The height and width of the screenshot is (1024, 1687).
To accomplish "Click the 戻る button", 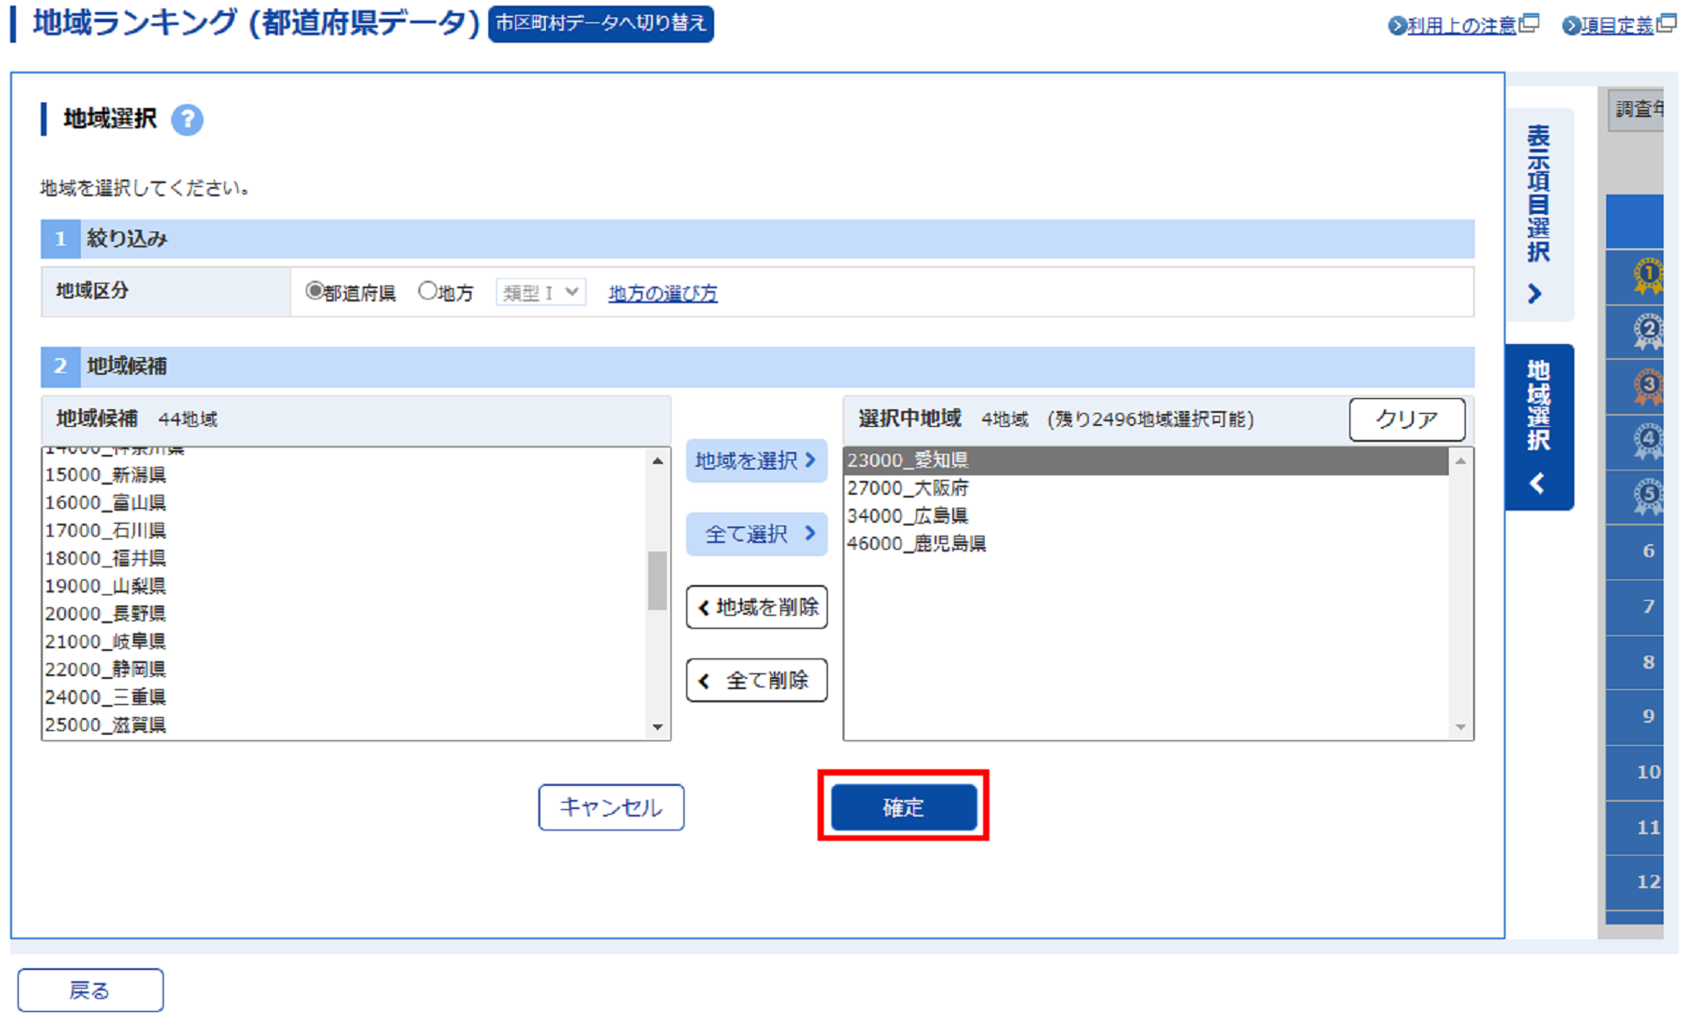I will pos(90,991).
